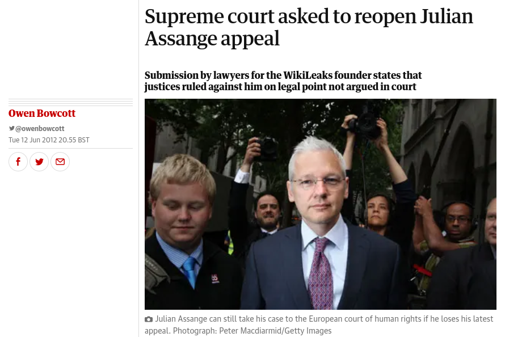The height and width of the screenshot is (337, 505).
Task: Share the article via email envelope icon
Action: 60,162
